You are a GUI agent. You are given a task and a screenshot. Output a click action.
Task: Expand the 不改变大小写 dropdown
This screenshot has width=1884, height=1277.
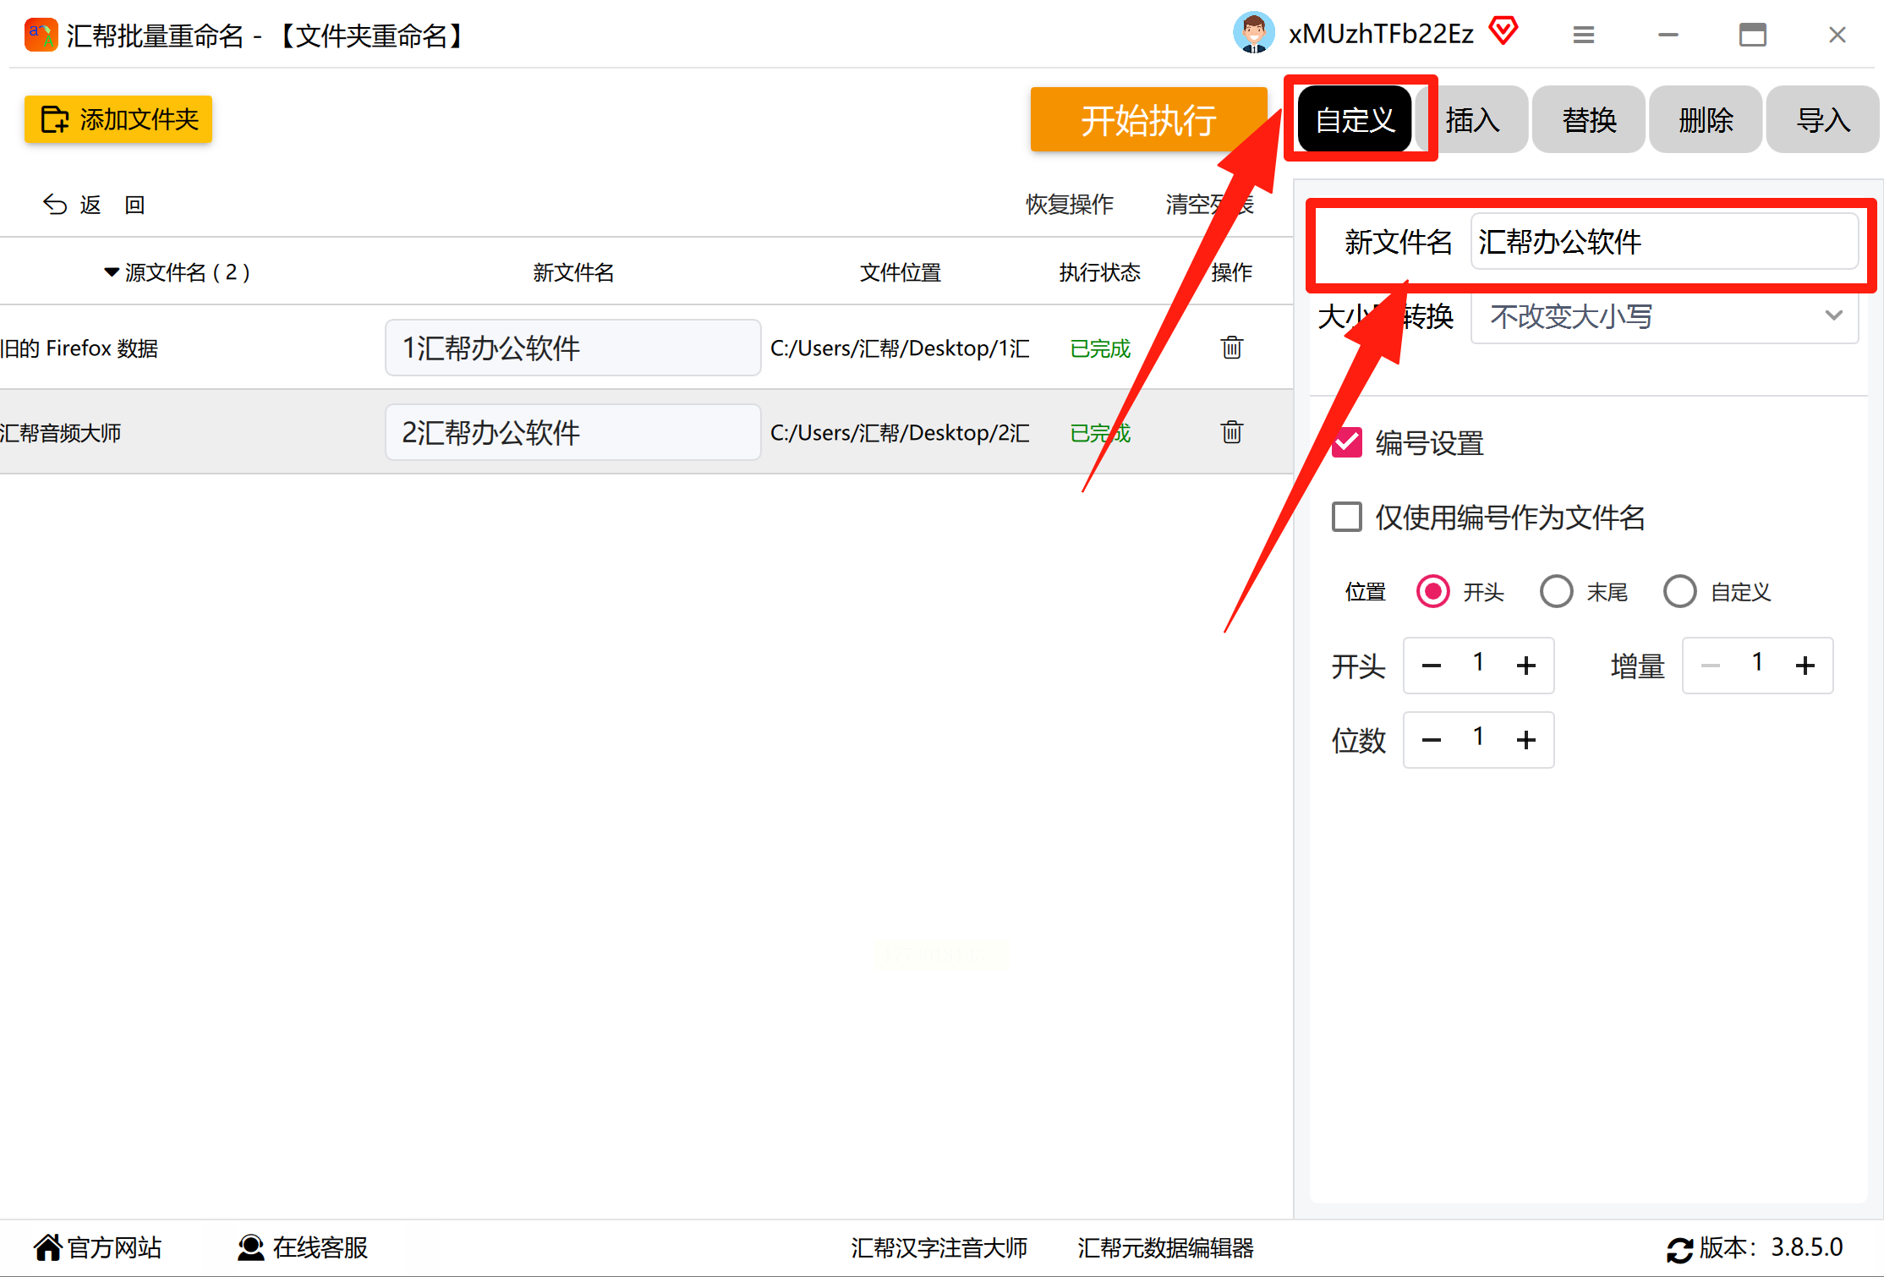[x=1664, y=316]
